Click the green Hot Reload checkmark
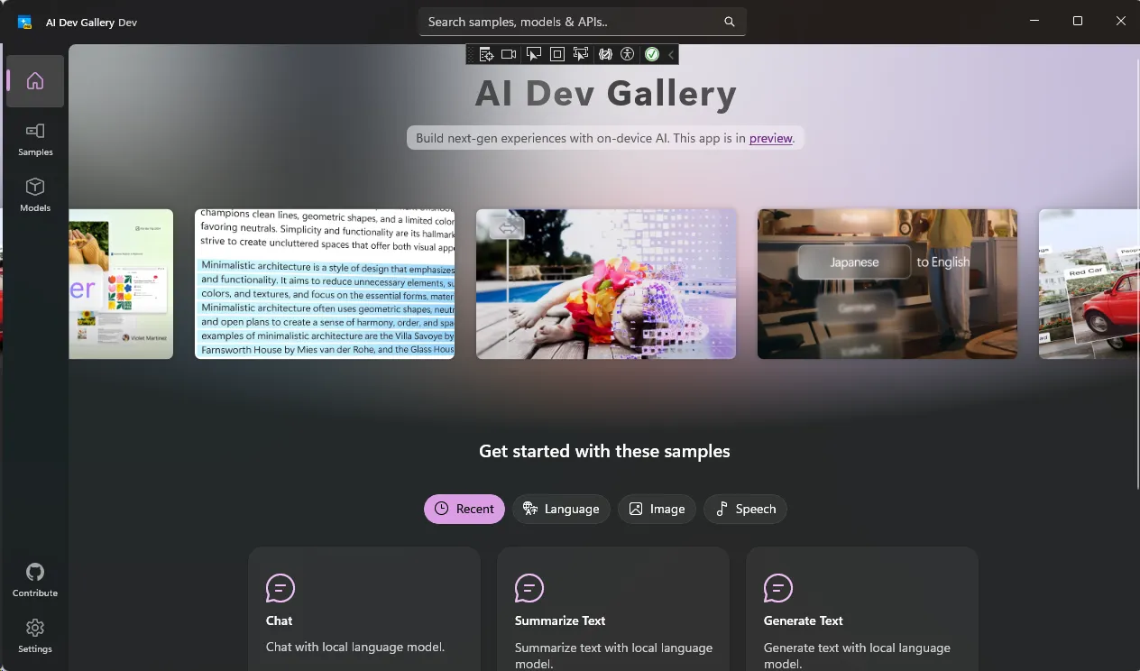Viewport: 1140px width, 671px height. point(651,54)
